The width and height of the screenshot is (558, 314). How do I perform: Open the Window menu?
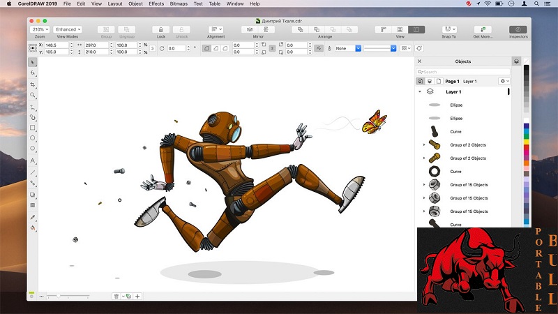(235, 3)
